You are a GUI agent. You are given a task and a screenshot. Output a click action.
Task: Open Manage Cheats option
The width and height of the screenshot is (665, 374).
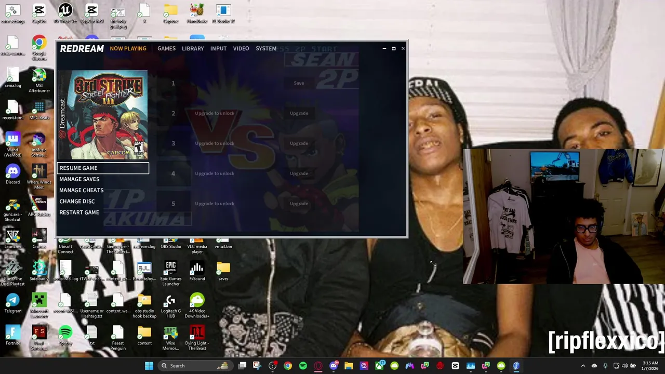pyautogui.click(x=81, y=190)
